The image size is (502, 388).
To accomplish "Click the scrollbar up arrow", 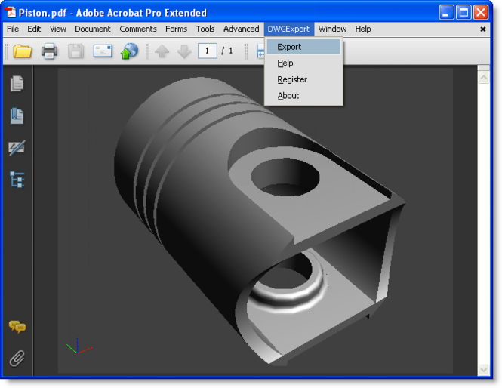I will point(484,77).
